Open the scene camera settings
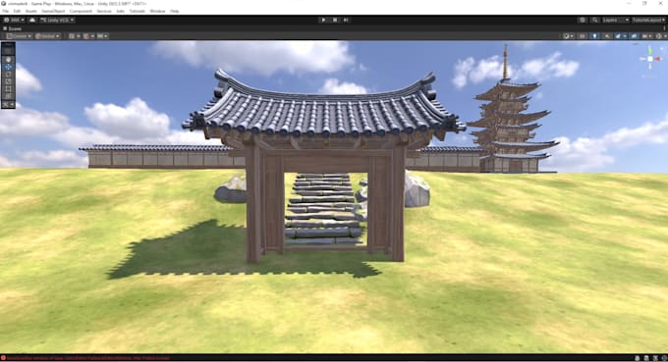This screenshot has width=668, height=362. (647, 36)
